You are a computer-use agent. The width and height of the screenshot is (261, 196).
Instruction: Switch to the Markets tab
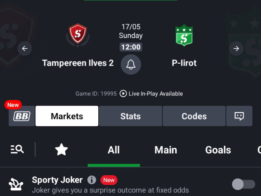(67, 116)
